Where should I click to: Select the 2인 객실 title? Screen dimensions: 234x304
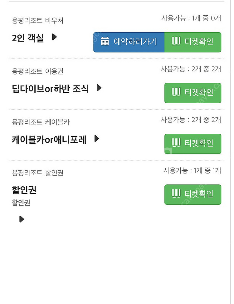(28, 38)
